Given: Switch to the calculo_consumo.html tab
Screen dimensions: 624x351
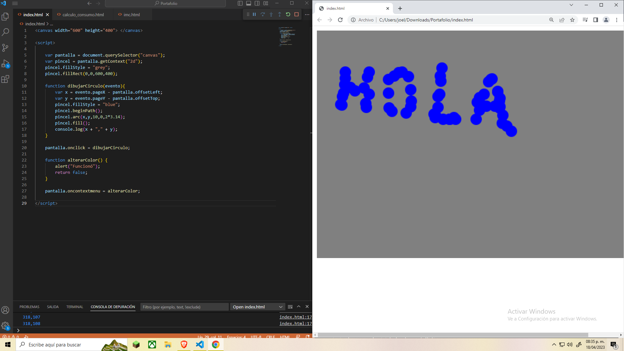Looking at the screenshot, I should [x=83, y=15].
